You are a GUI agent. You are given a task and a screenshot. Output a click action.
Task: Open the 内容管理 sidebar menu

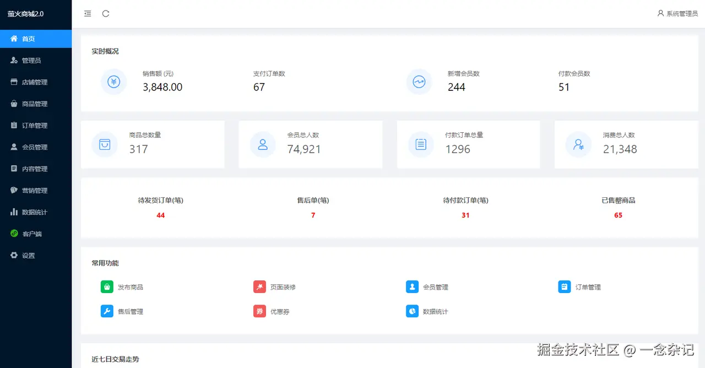36,169
